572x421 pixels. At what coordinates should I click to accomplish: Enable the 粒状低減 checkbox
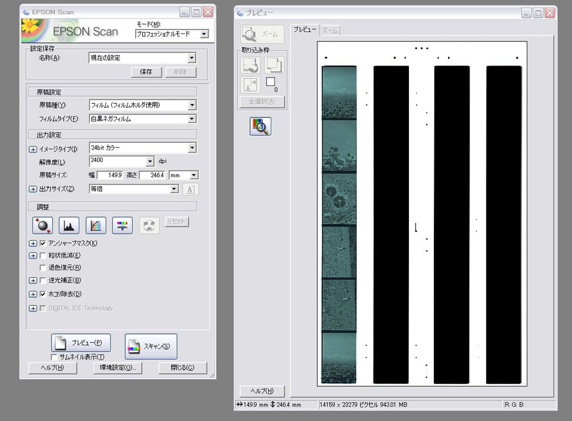point(43,256)
